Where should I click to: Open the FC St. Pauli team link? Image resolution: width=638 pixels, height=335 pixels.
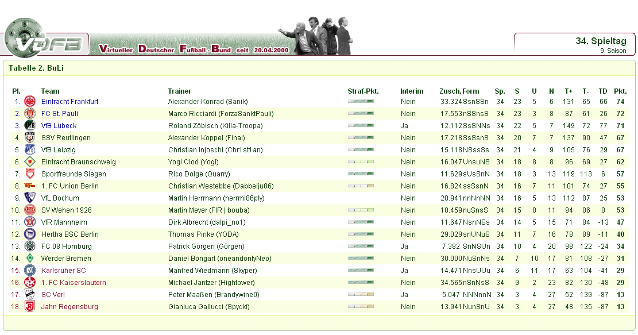(59, 114)
